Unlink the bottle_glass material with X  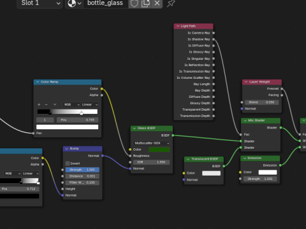[157, 3]
